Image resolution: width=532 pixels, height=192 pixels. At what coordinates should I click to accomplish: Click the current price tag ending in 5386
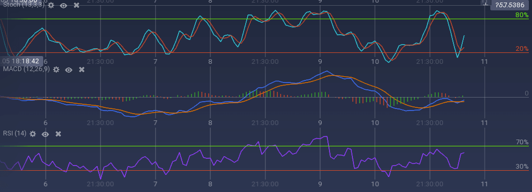tap(510, 5)
